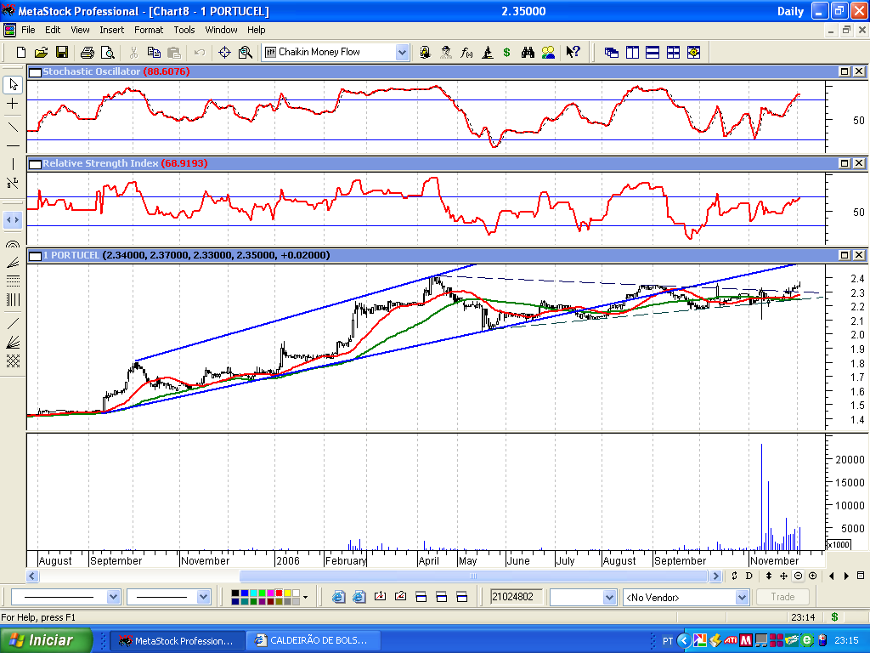
Task: Toggle the arrow selection pointer tool
Action: (x=13, y=84)
